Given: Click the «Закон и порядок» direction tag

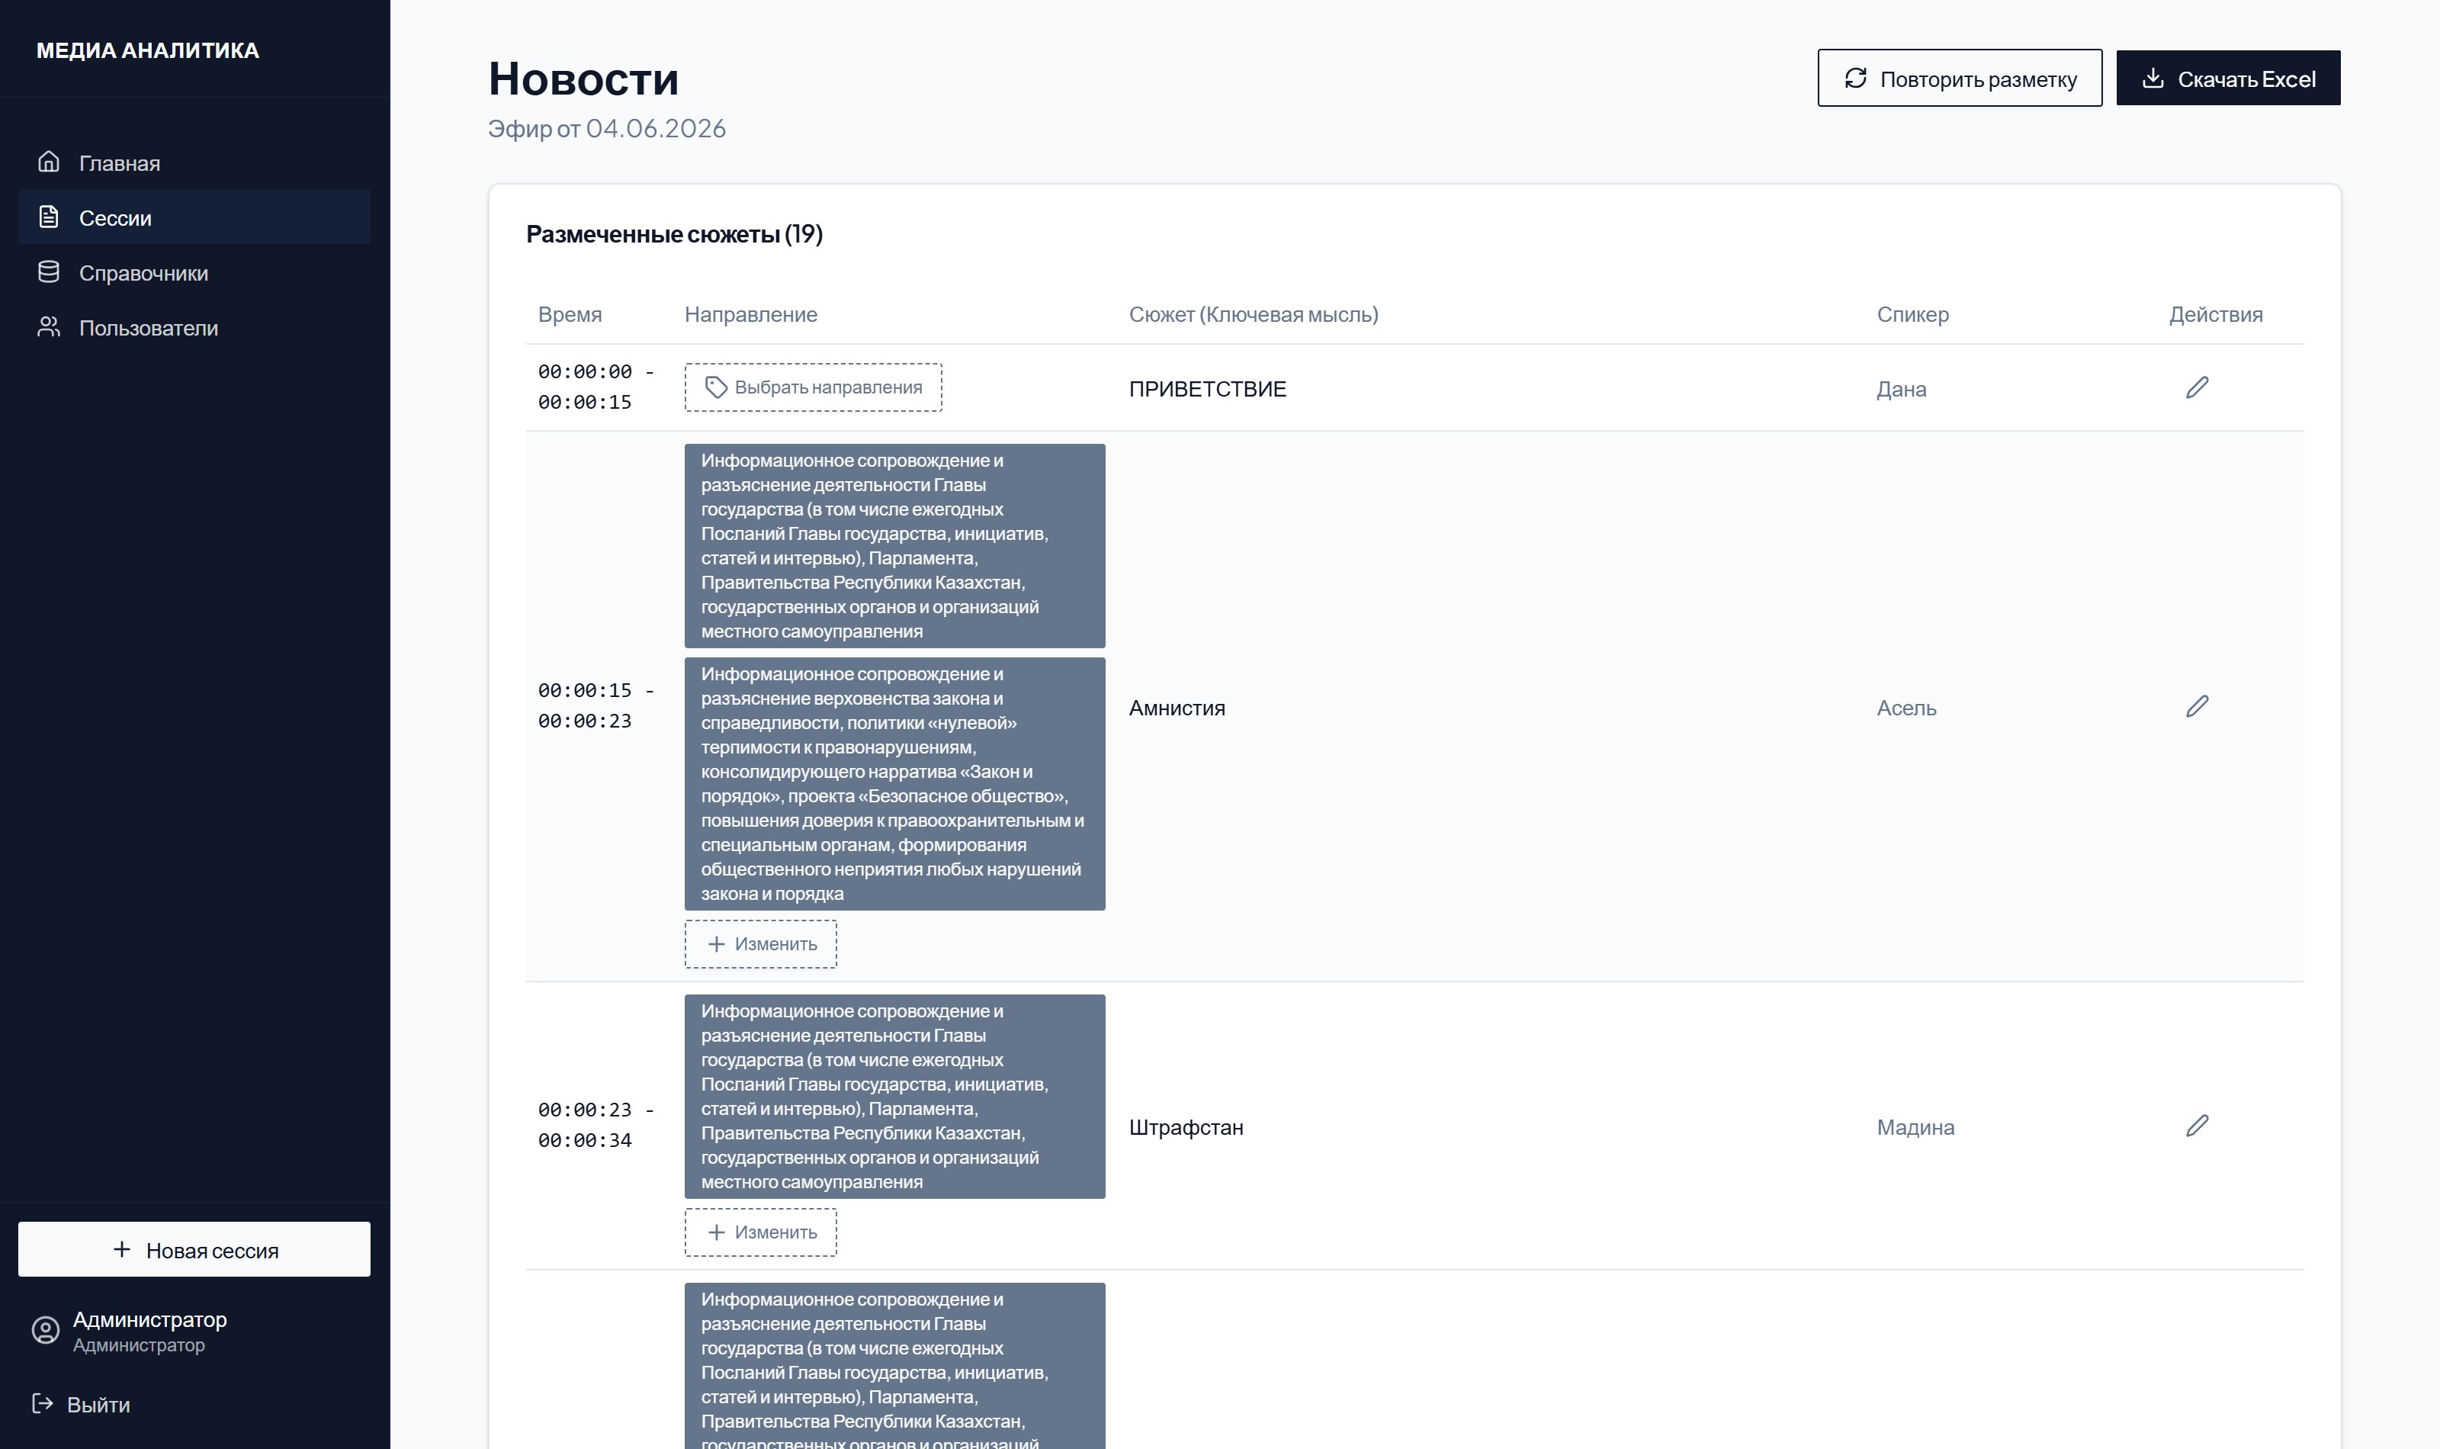Looking at the screenshot, I should 895,784.
